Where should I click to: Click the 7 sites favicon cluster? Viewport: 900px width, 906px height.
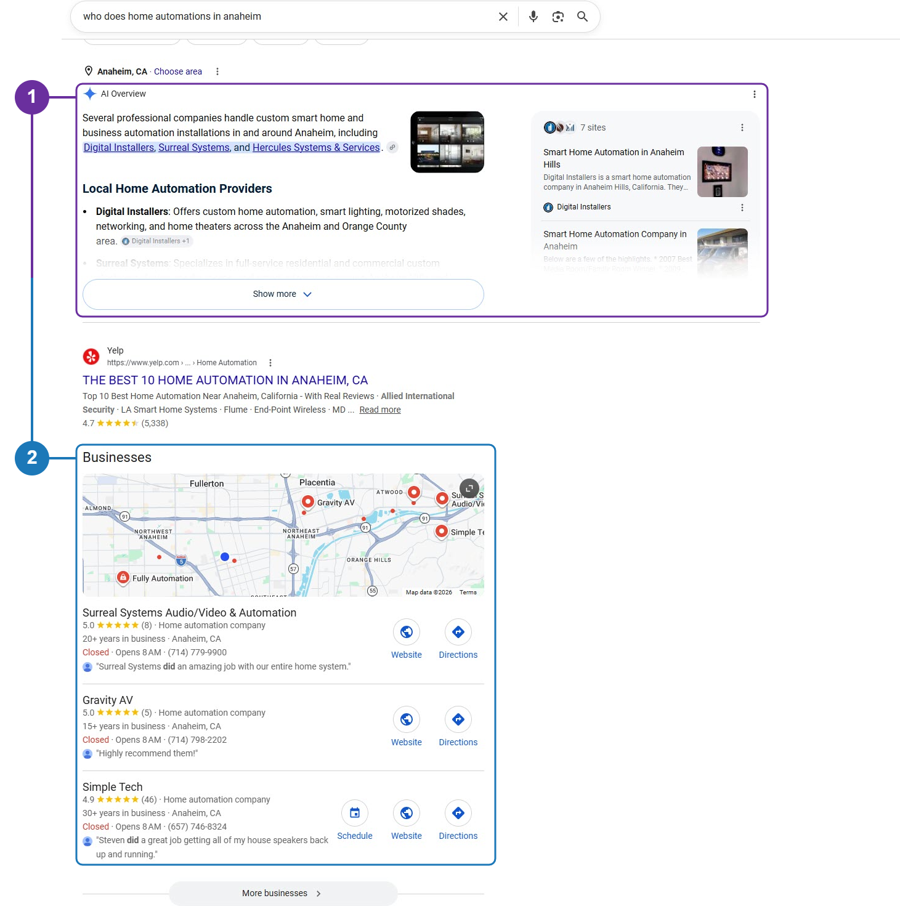(559, 127)
